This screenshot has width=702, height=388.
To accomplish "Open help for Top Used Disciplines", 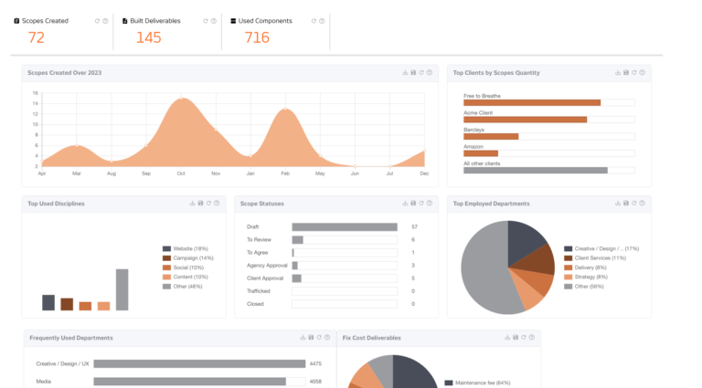I will click(217, 204).
